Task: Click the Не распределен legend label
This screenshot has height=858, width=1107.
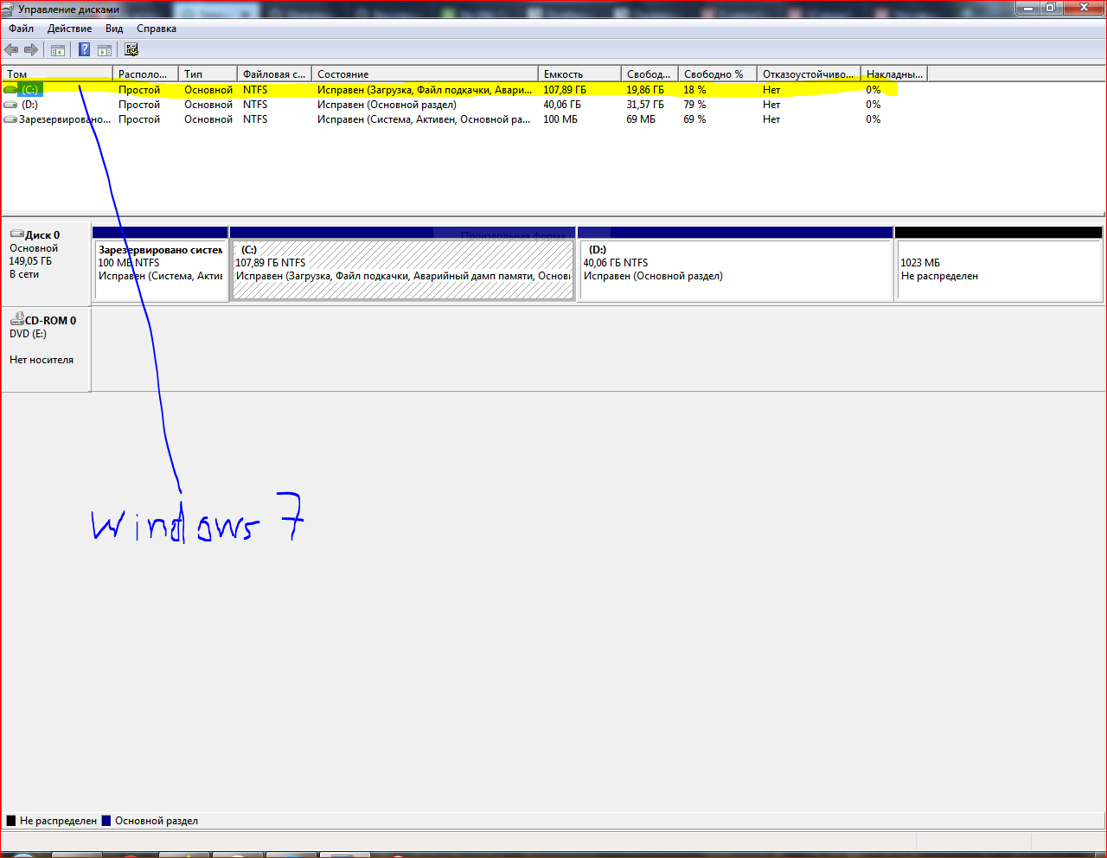Action: 58,821
